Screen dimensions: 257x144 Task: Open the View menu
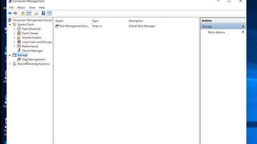[x=32, y=8]
